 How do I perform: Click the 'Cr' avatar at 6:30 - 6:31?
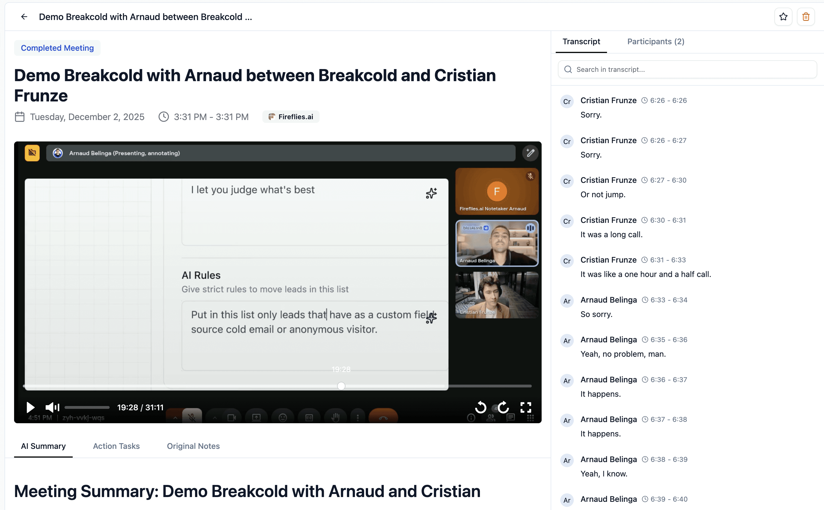tap(567, 221)
